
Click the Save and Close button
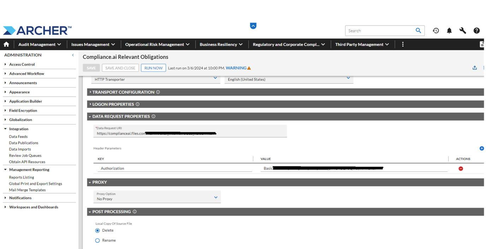pos(120,68)
